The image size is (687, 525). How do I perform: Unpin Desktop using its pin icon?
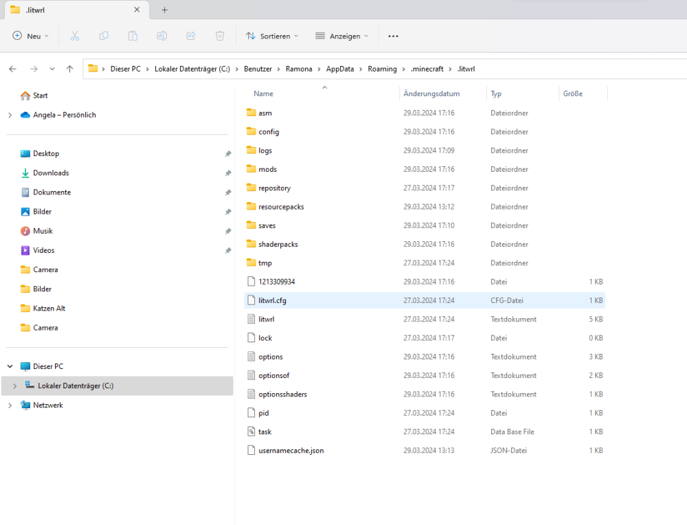pyautogui.click(x=228, y=154)
